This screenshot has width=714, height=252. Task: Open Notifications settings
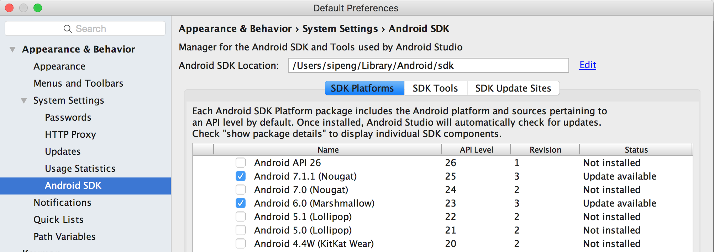pos(62,203)
